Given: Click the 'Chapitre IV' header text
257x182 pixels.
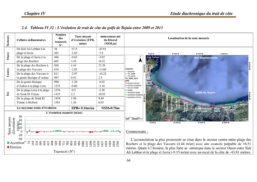Looking at the screenshot, I should point(35,13).
